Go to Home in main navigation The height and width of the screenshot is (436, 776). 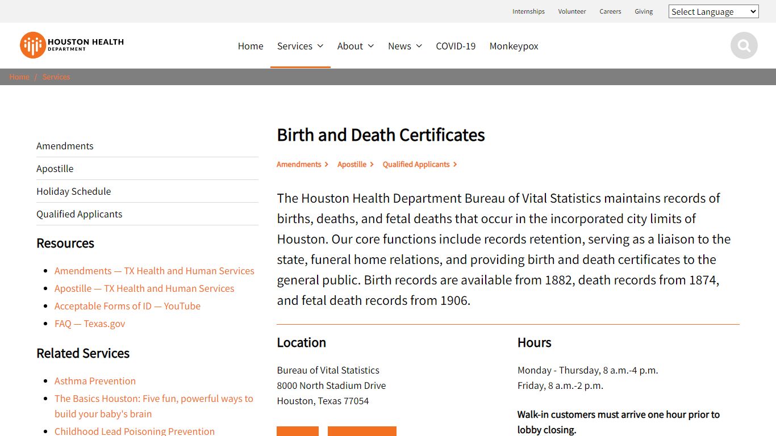pyautogui.click(x=251, y=46)
